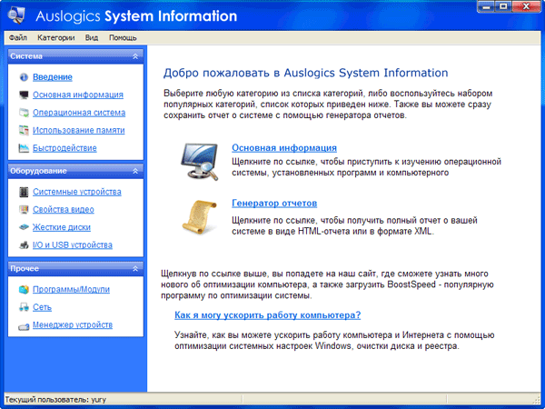Collapse the Прочее panel
Image resolution: width=545 pixels, height=409 pixels.
[135, 268]
